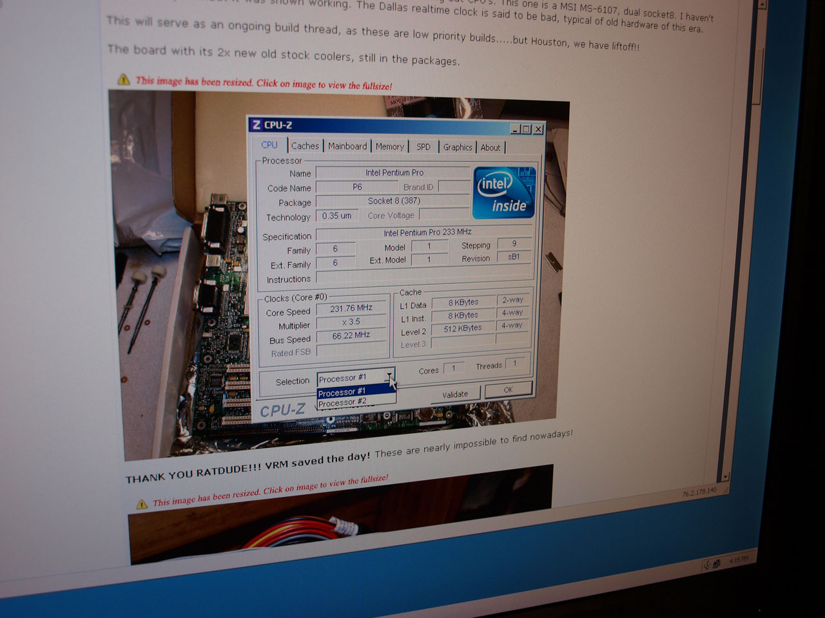Click the empty Brand ID field
Screen dimensions: 825x618
[x=454, y=186]
